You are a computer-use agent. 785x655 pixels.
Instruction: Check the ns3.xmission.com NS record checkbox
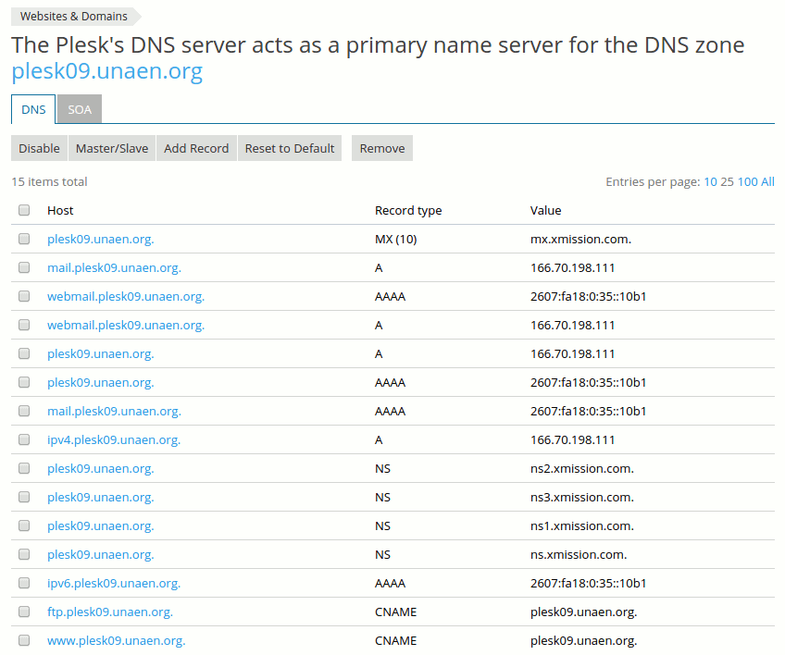[24, 497]
